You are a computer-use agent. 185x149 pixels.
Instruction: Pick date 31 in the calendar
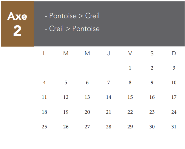pyautogui.click(x=174, y=127)
